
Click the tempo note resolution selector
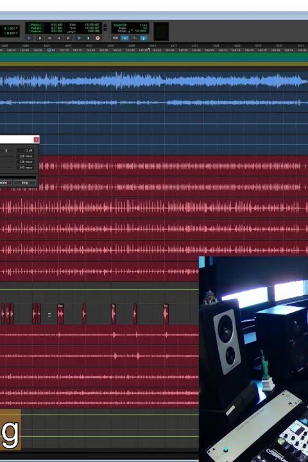point(130,31)
